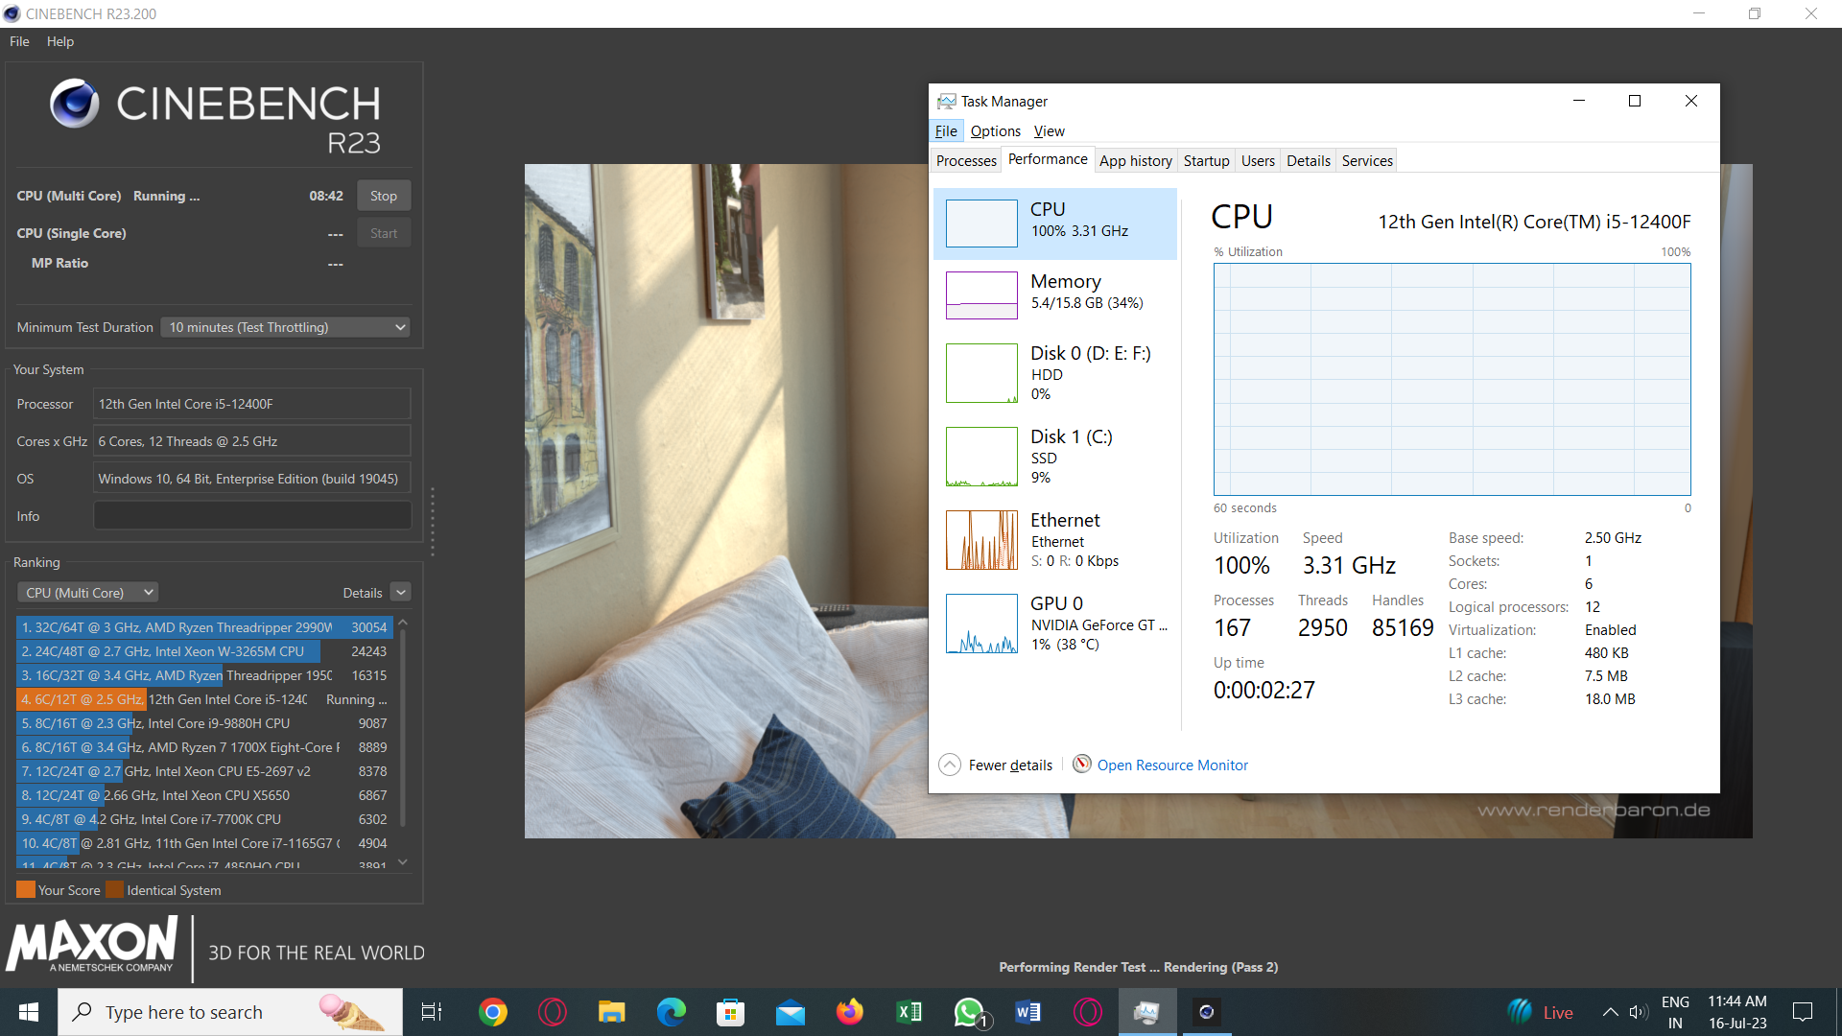Switch to the Details tab
Viewport: 1842px width, 1036px height.
[x=1308, y=161]
